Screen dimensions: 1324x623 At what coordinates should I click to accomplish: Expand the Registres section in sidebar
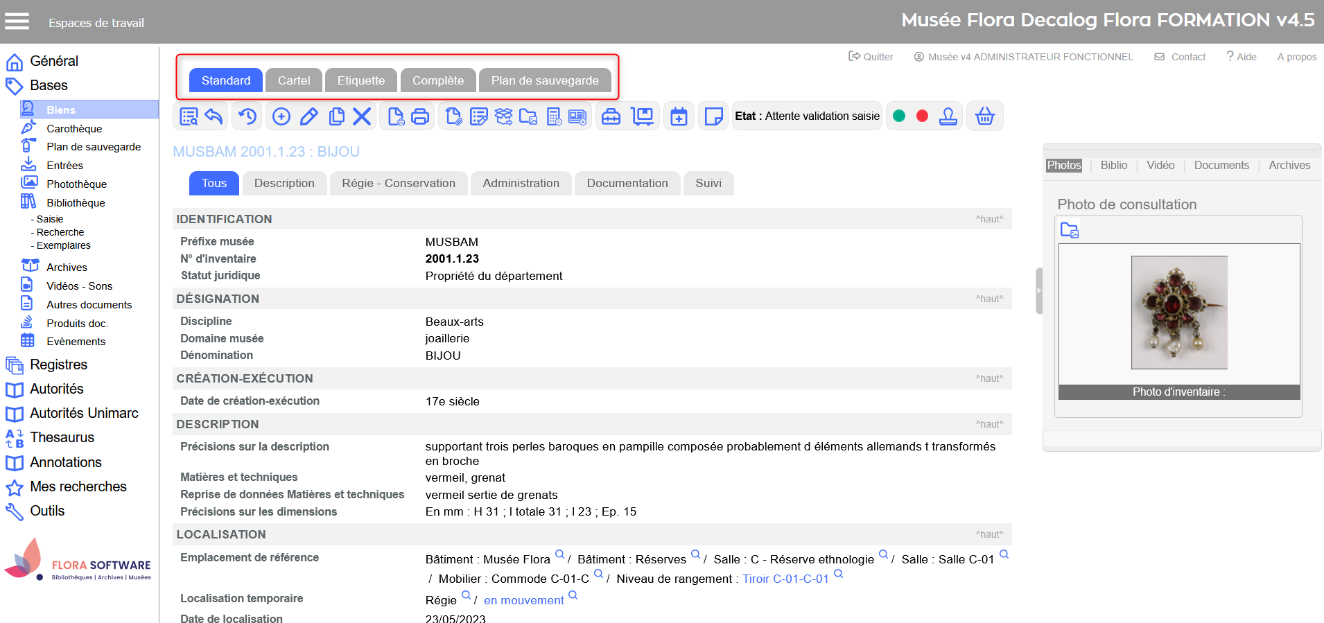58,365
